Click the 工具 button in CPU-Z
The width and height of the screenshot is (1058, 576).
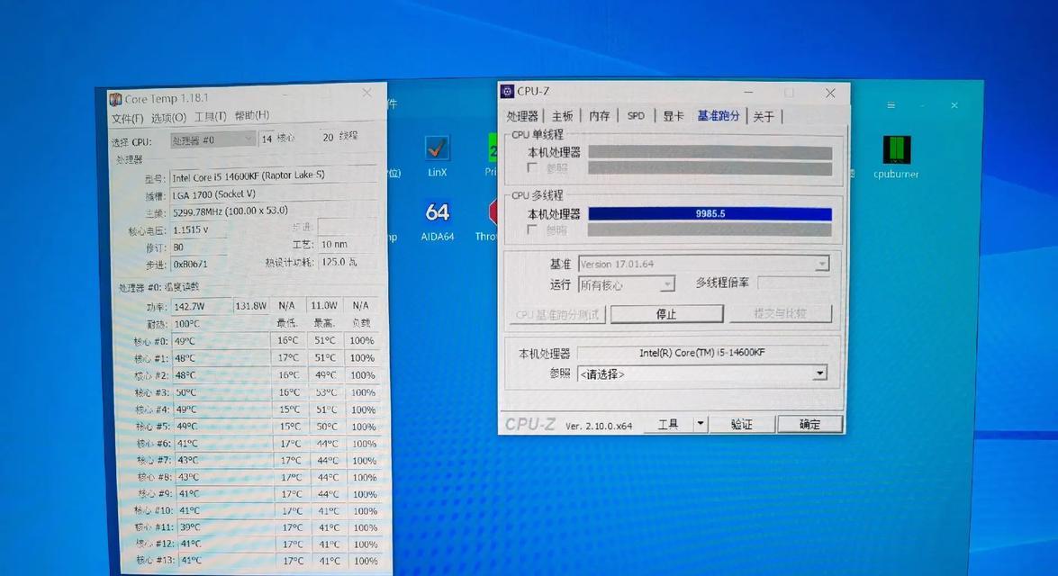tap(668, 424)
